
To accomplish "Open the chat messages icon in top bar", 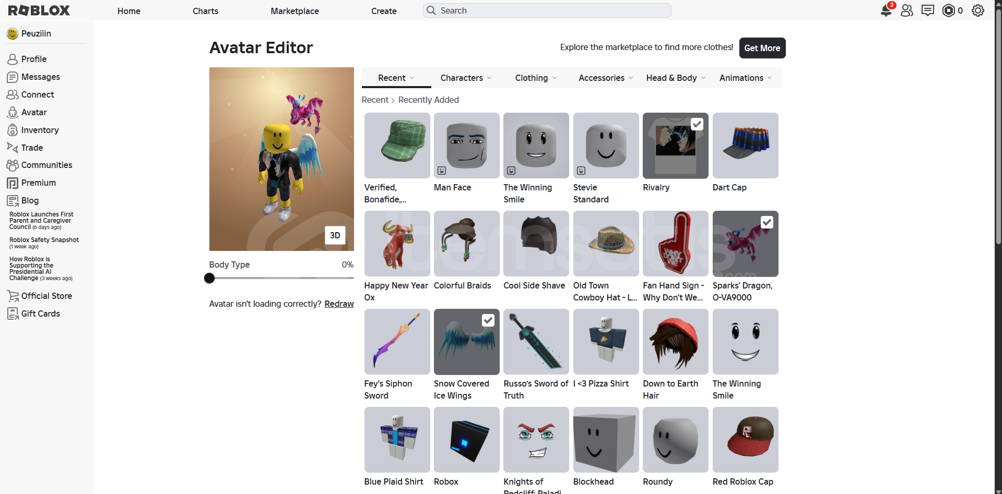I will (x=928, y=10).
